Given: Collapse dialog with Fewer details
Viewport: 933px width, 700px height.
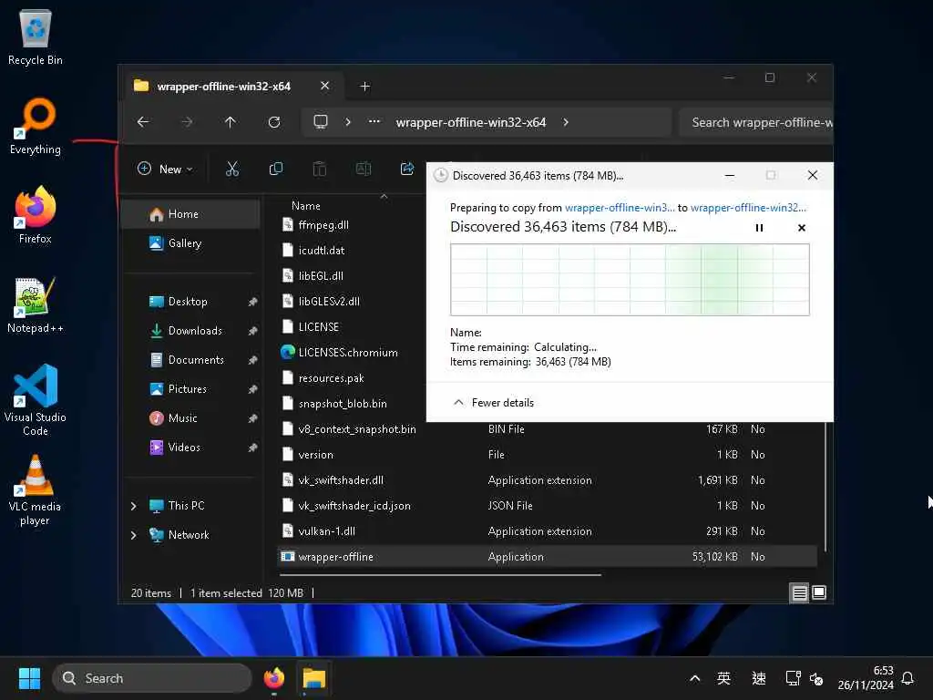Looking at the screenshot, I should coord(493,403).
